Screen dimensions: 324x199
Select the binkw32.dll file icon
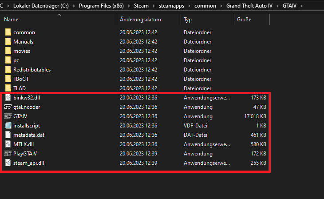8,98
